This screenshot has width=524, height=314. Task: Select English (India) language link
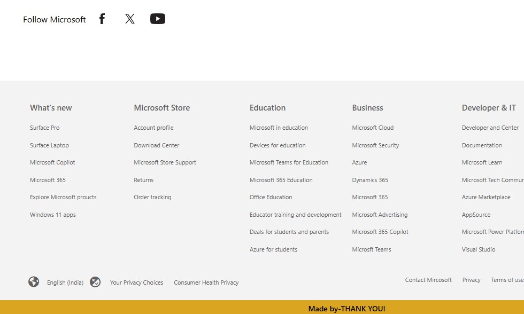coord(65,282)
